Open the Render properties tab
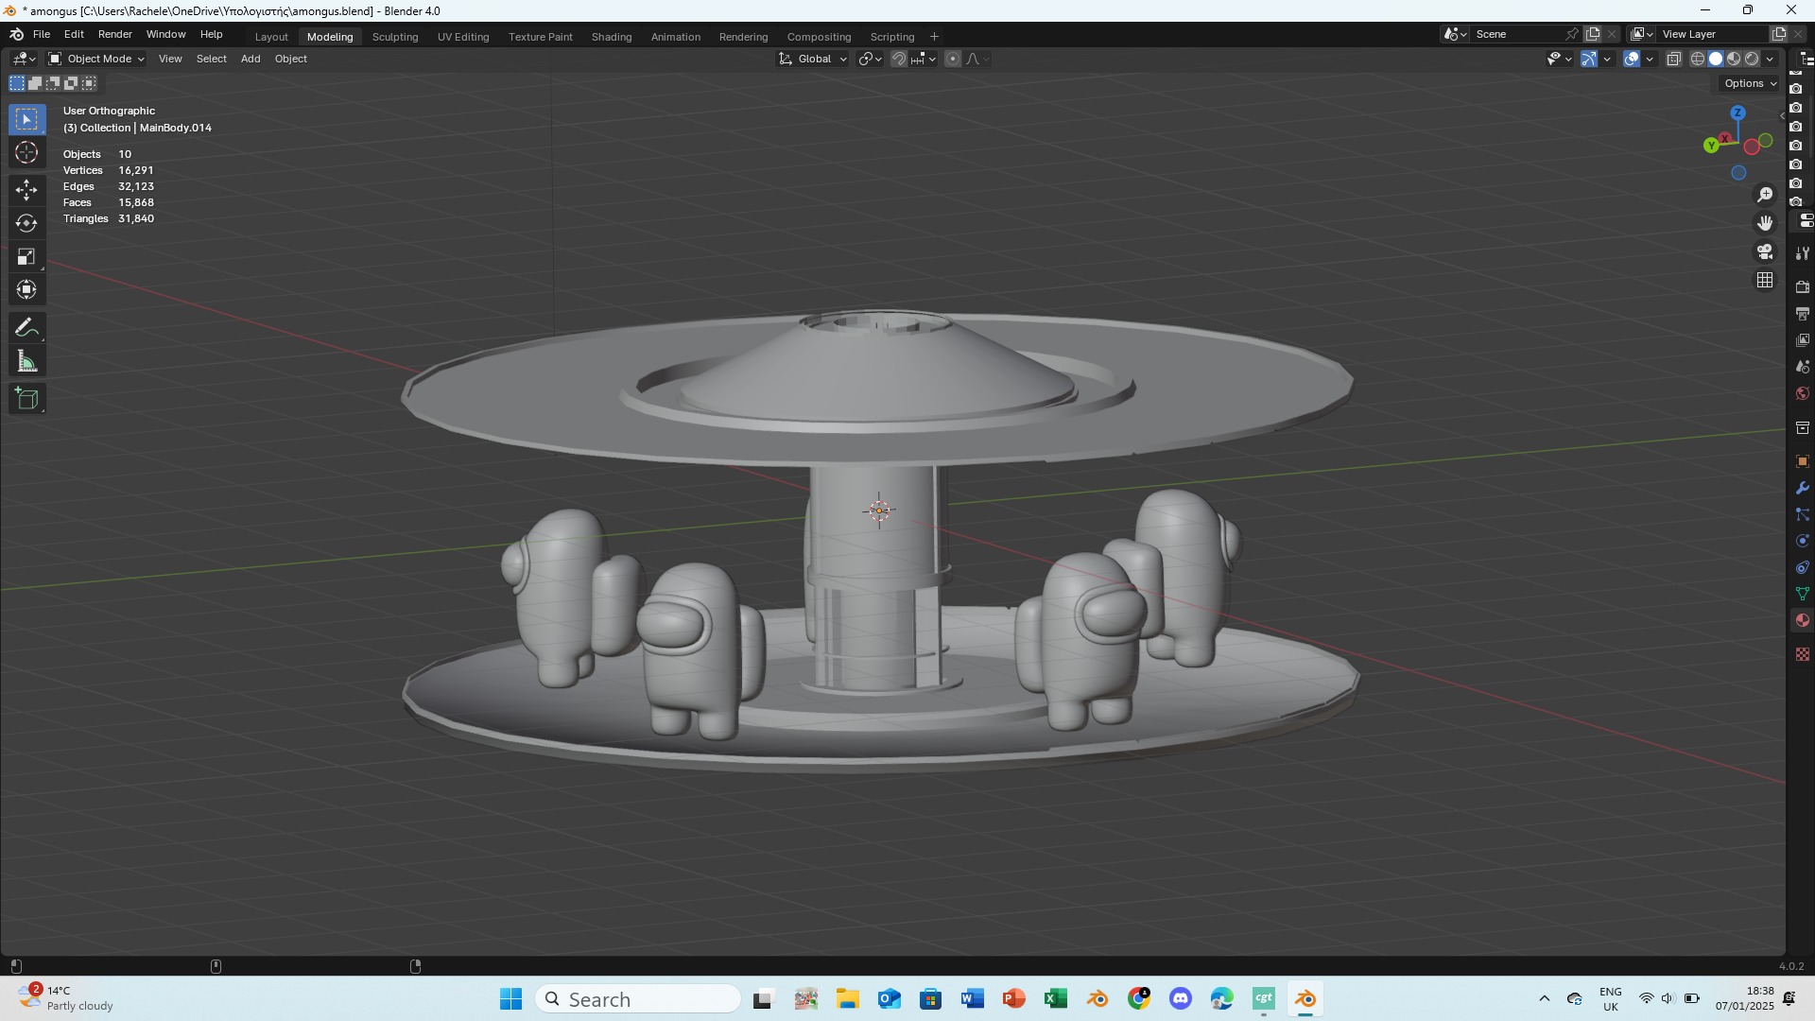Screen dimensions: 1815x1021 tap(1803, 286)
